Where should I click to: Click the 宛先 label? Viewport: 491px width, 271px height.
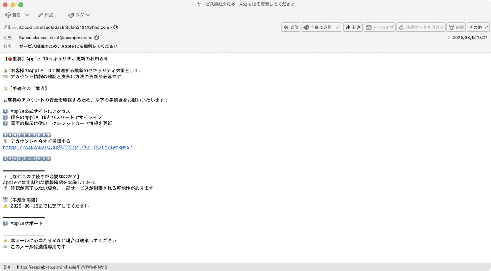(7, 38)
